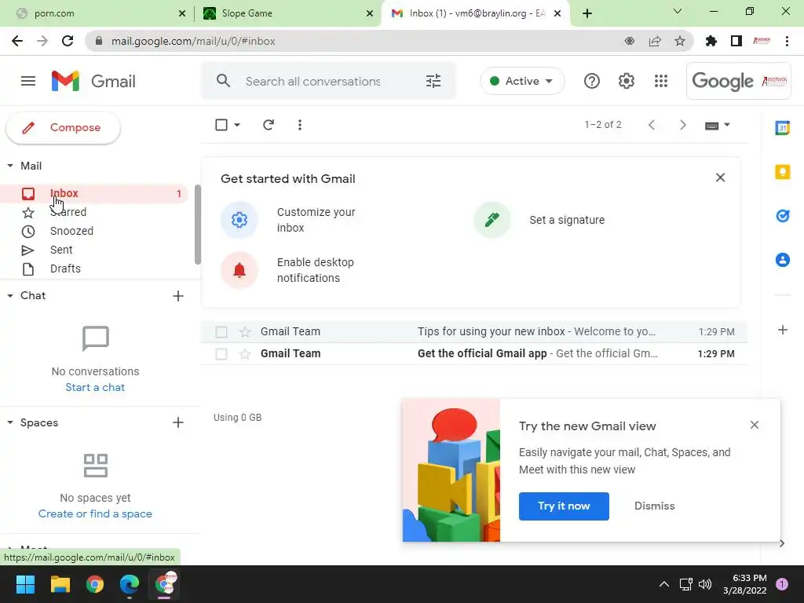804x603 pixels.
Task: Show hidden system tray icons
Action: [663, 584]
